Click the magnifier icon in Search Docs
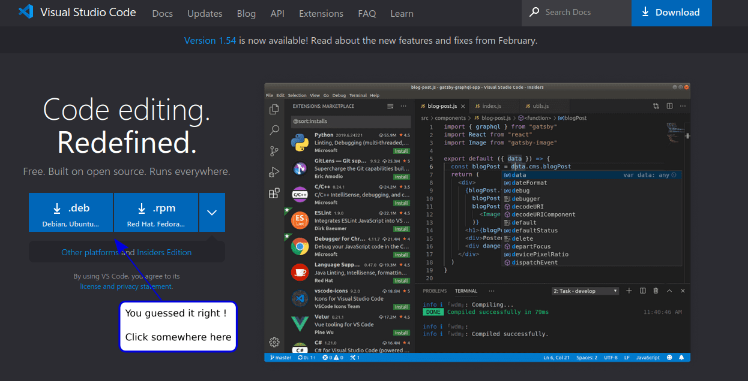The image size is (748, 381). pos(534,12)
